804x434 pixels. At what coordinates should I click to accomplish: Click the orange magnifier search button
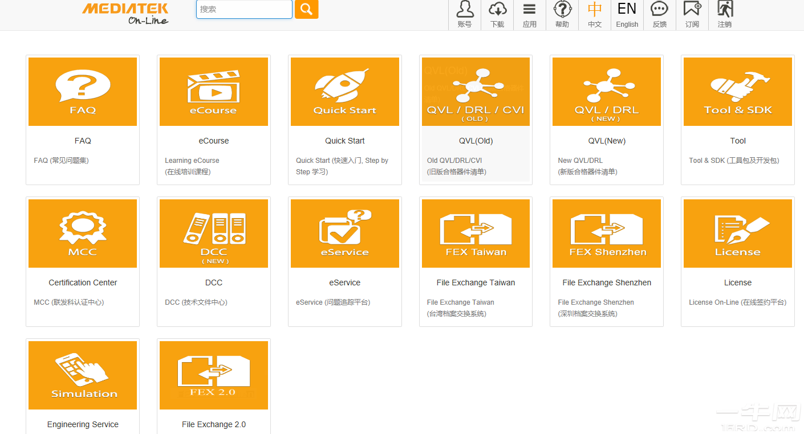coord(306,9)
